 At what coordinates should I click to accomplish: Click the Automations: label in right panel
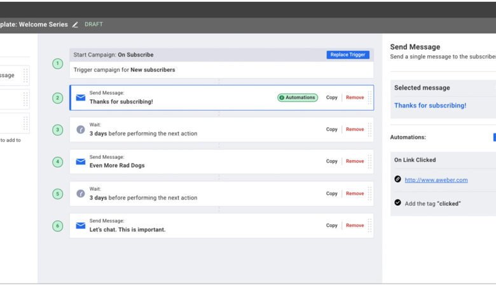pyautogui.click(x=408, y=137)
